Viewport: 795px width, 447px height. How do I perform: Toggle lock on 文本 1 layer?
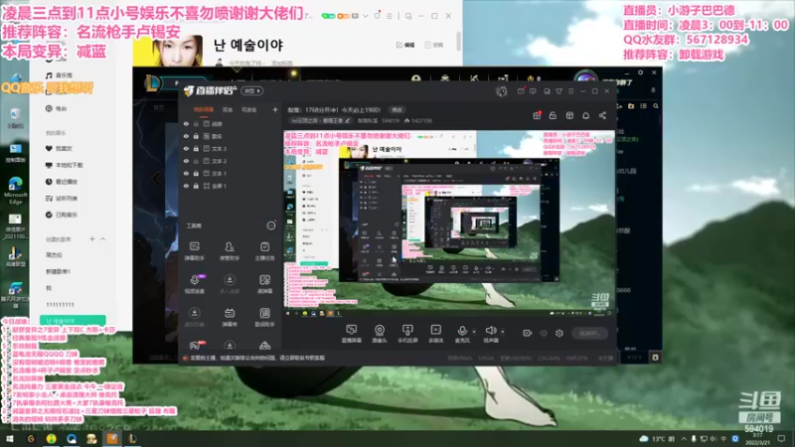point(196,173)
